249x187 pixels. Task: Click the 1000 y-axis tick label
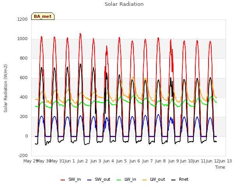tap(23, 39)
